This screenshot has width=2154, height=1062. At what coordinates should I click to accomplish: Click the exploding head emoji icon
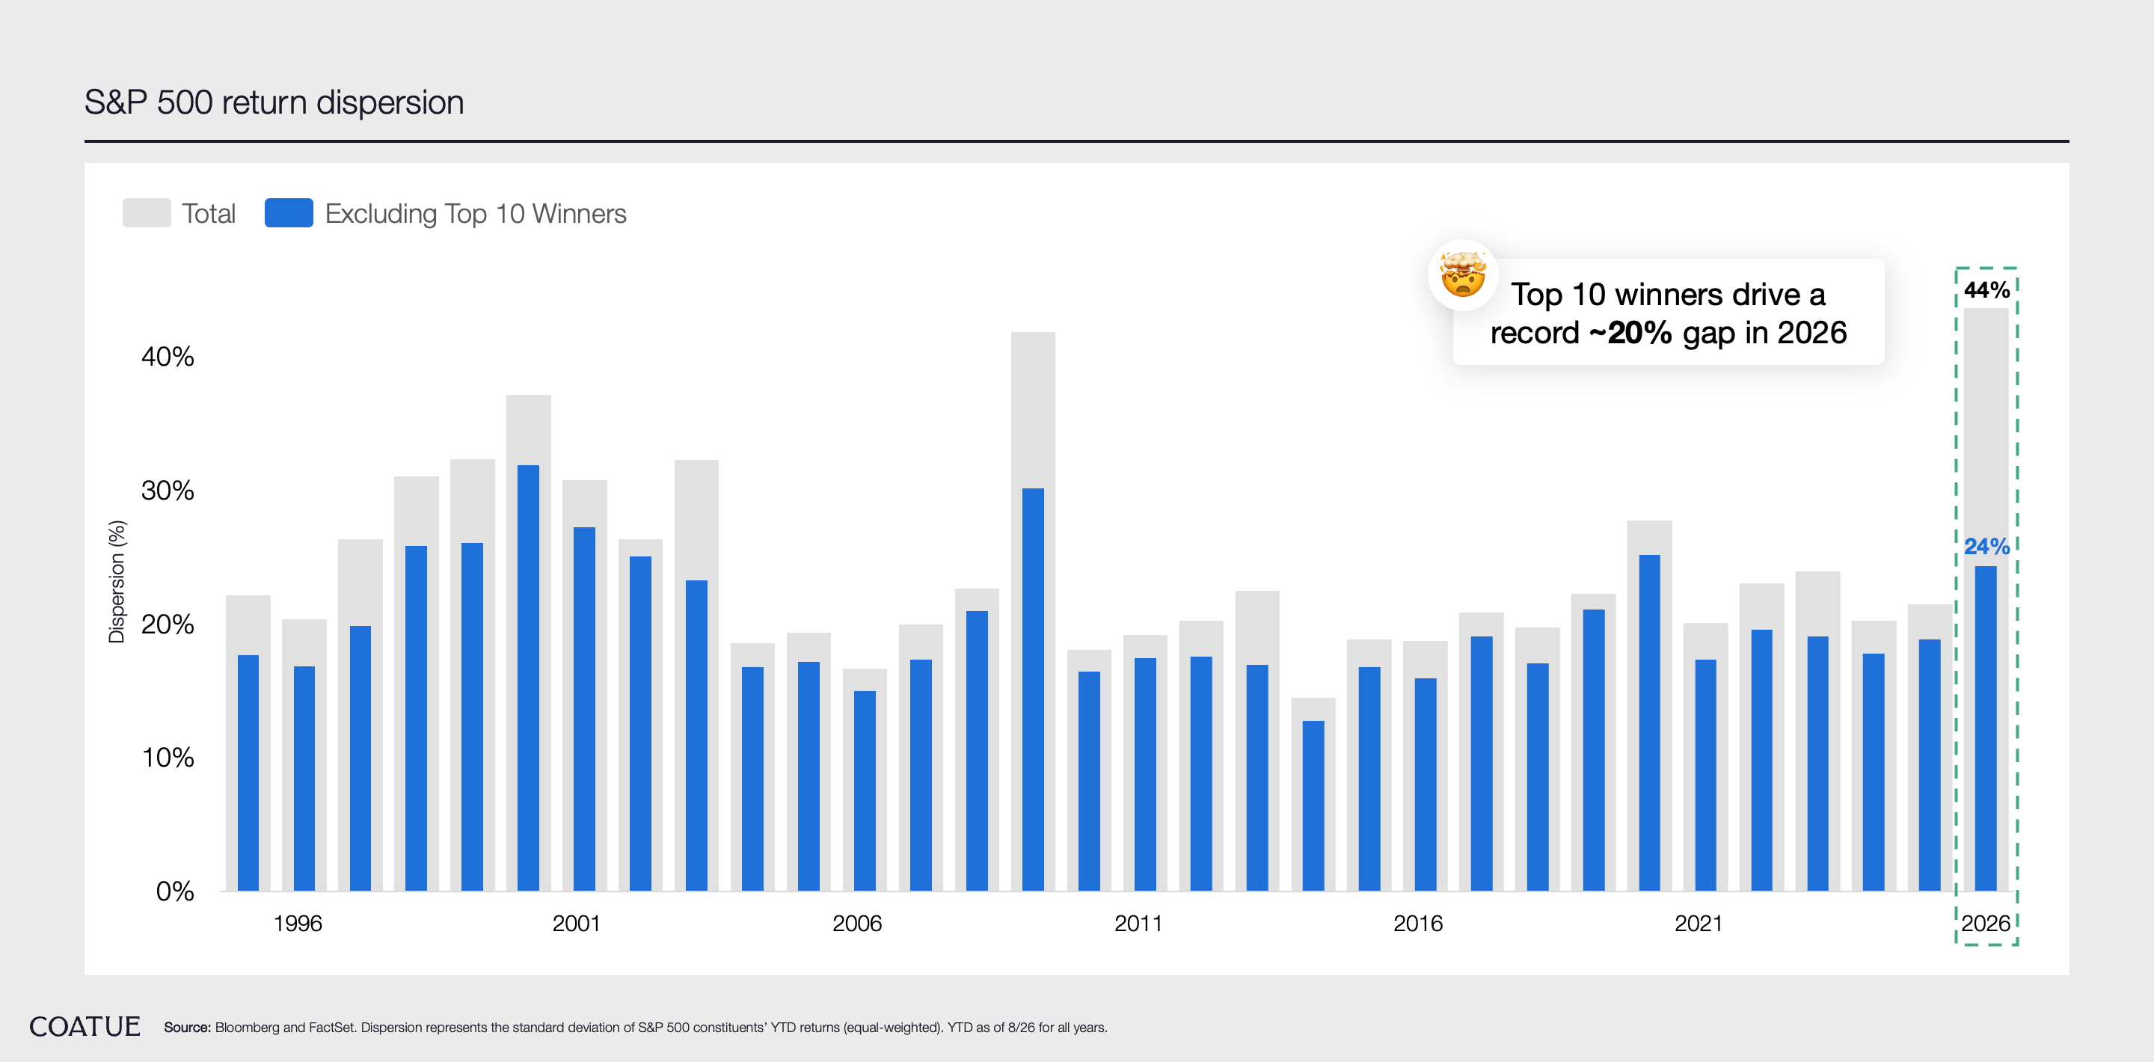[x=1462, y=275]
